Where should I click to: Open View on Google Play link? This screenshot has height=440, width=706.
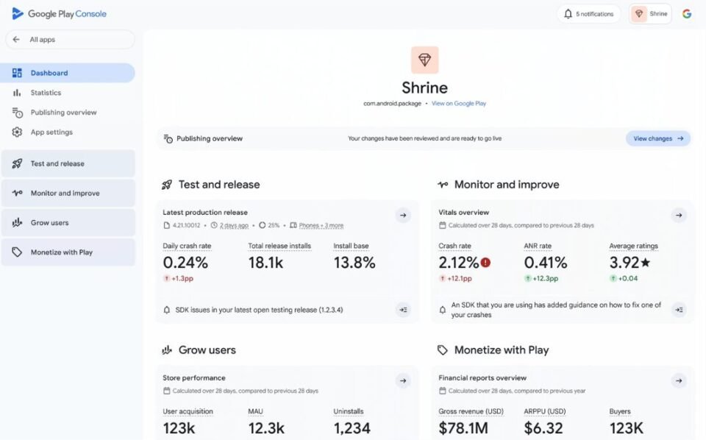(460, 103)
